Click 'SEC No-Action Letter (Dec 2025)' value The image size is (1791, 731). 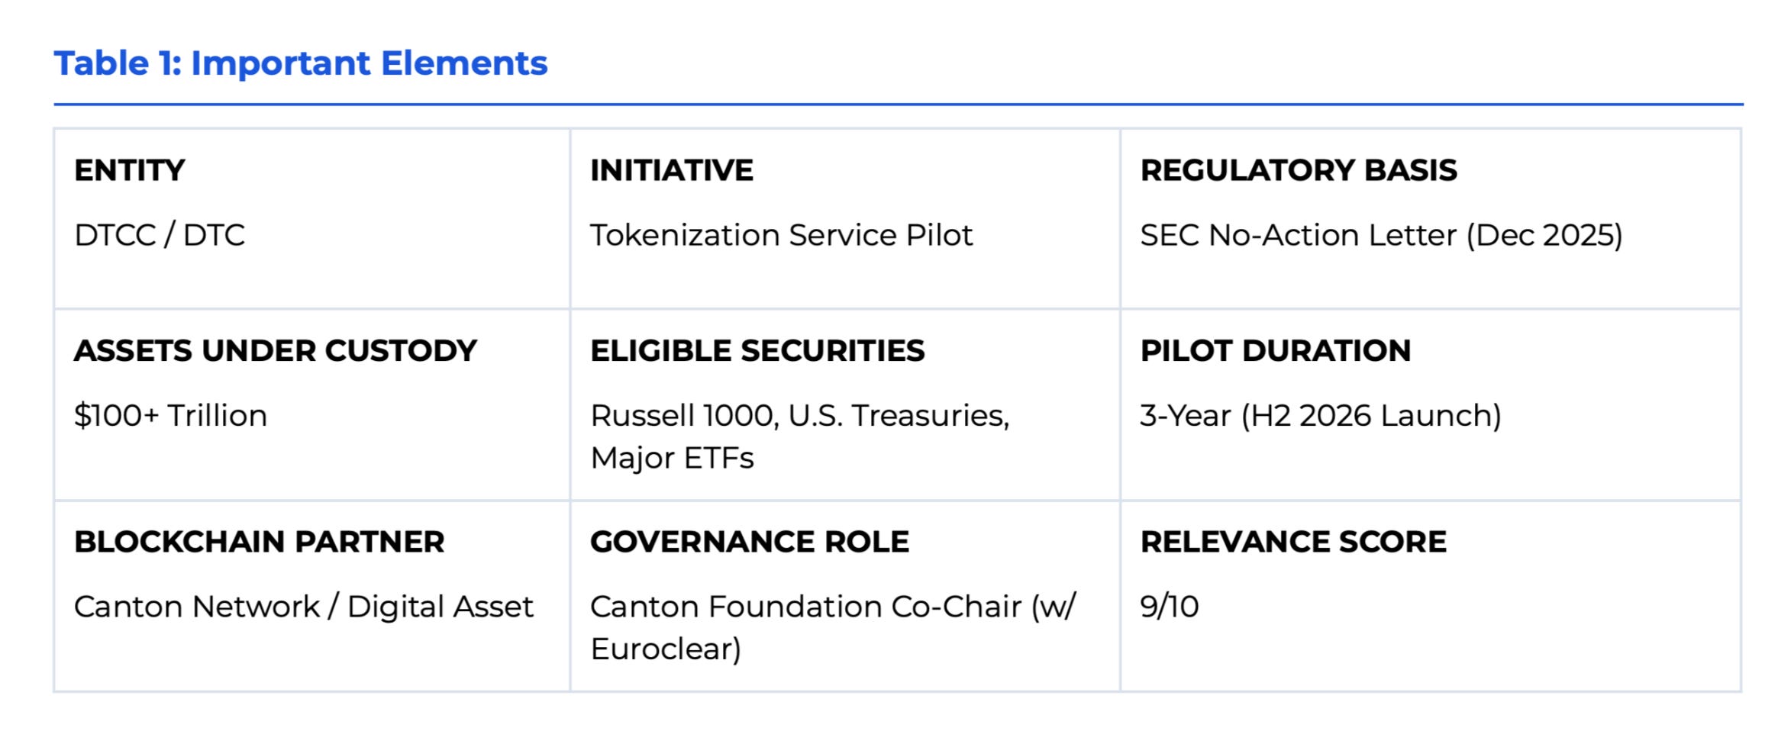click(1381, 235)
